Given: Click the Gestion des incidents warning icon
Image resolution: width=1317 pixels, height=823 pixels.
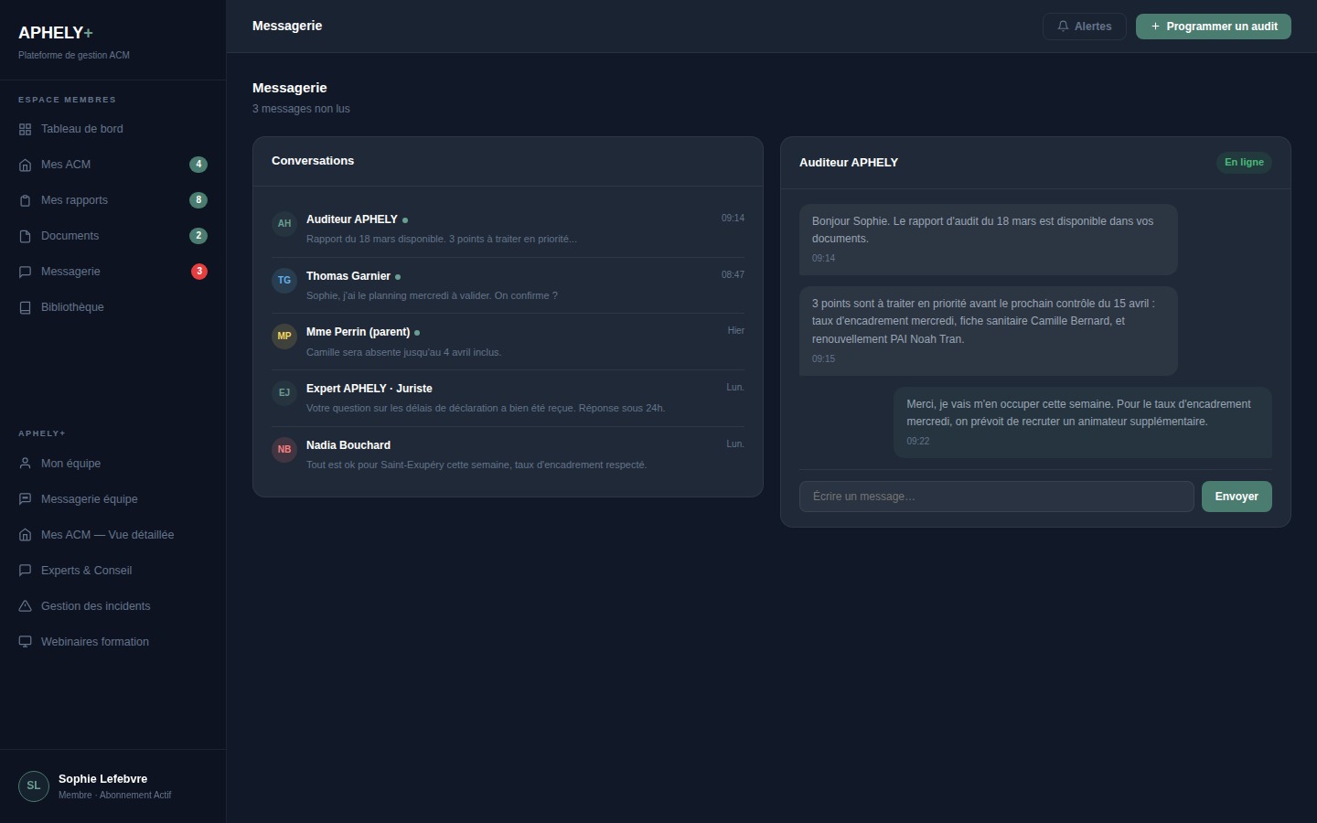Looking at the screenshot, I should pyautogui.click(x=25, y=606).
